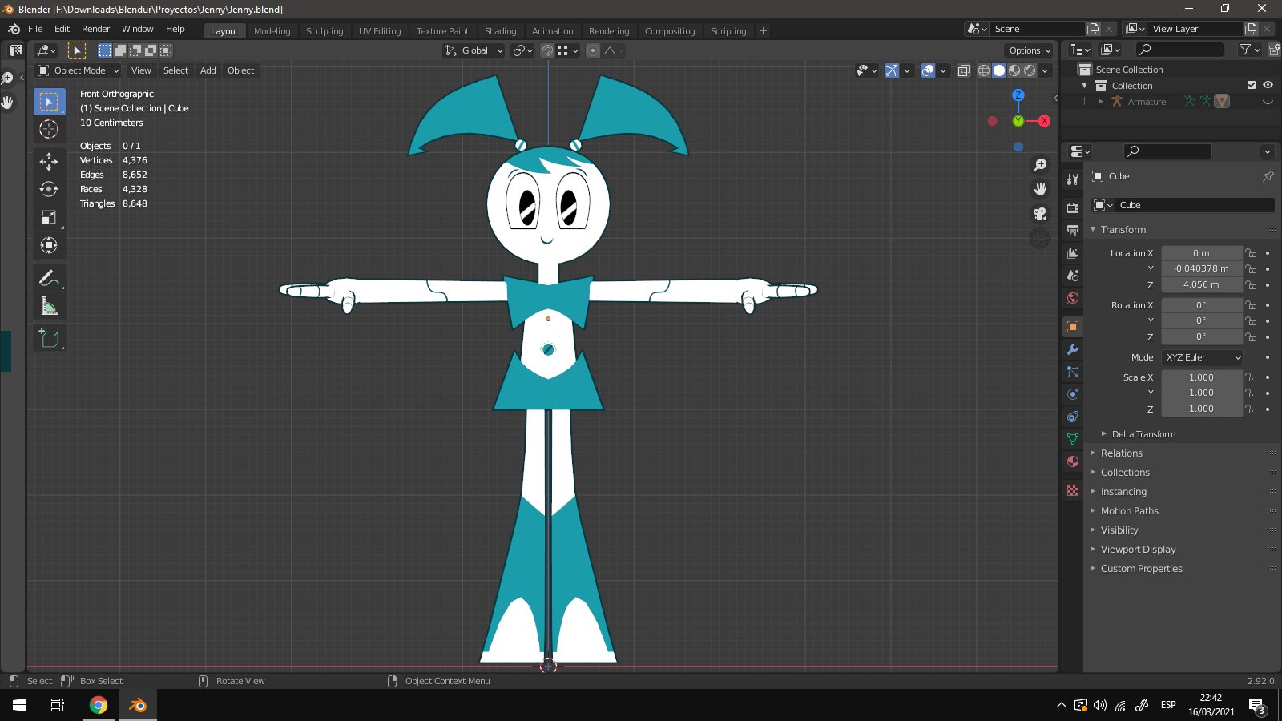This screenshot has width=1282, height=721.
Task: Select the Move tool
Action: point(49,161)
